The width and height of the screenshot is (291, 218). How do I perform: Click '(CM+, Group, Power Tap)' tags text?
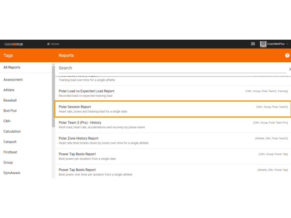click(x=273, y=154)
